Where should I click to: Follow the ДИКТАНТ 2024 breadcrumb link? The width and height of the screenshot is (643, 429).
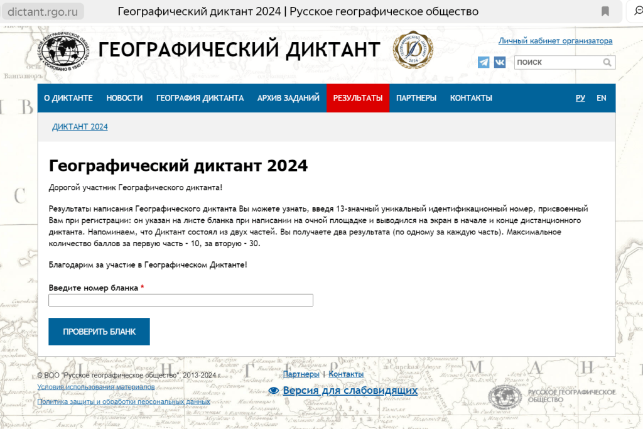point(80,127)
